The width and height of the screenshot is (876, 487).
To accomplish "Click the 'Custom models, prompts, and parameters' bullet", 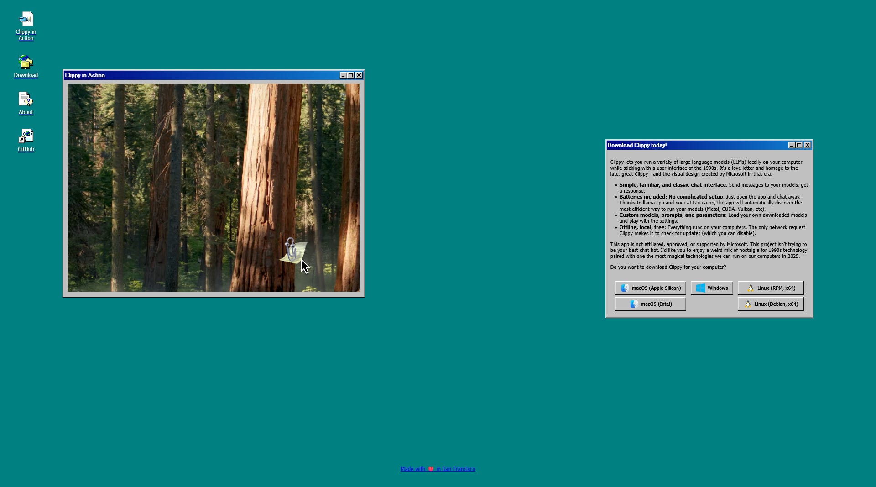I will (x=714, y=218).
